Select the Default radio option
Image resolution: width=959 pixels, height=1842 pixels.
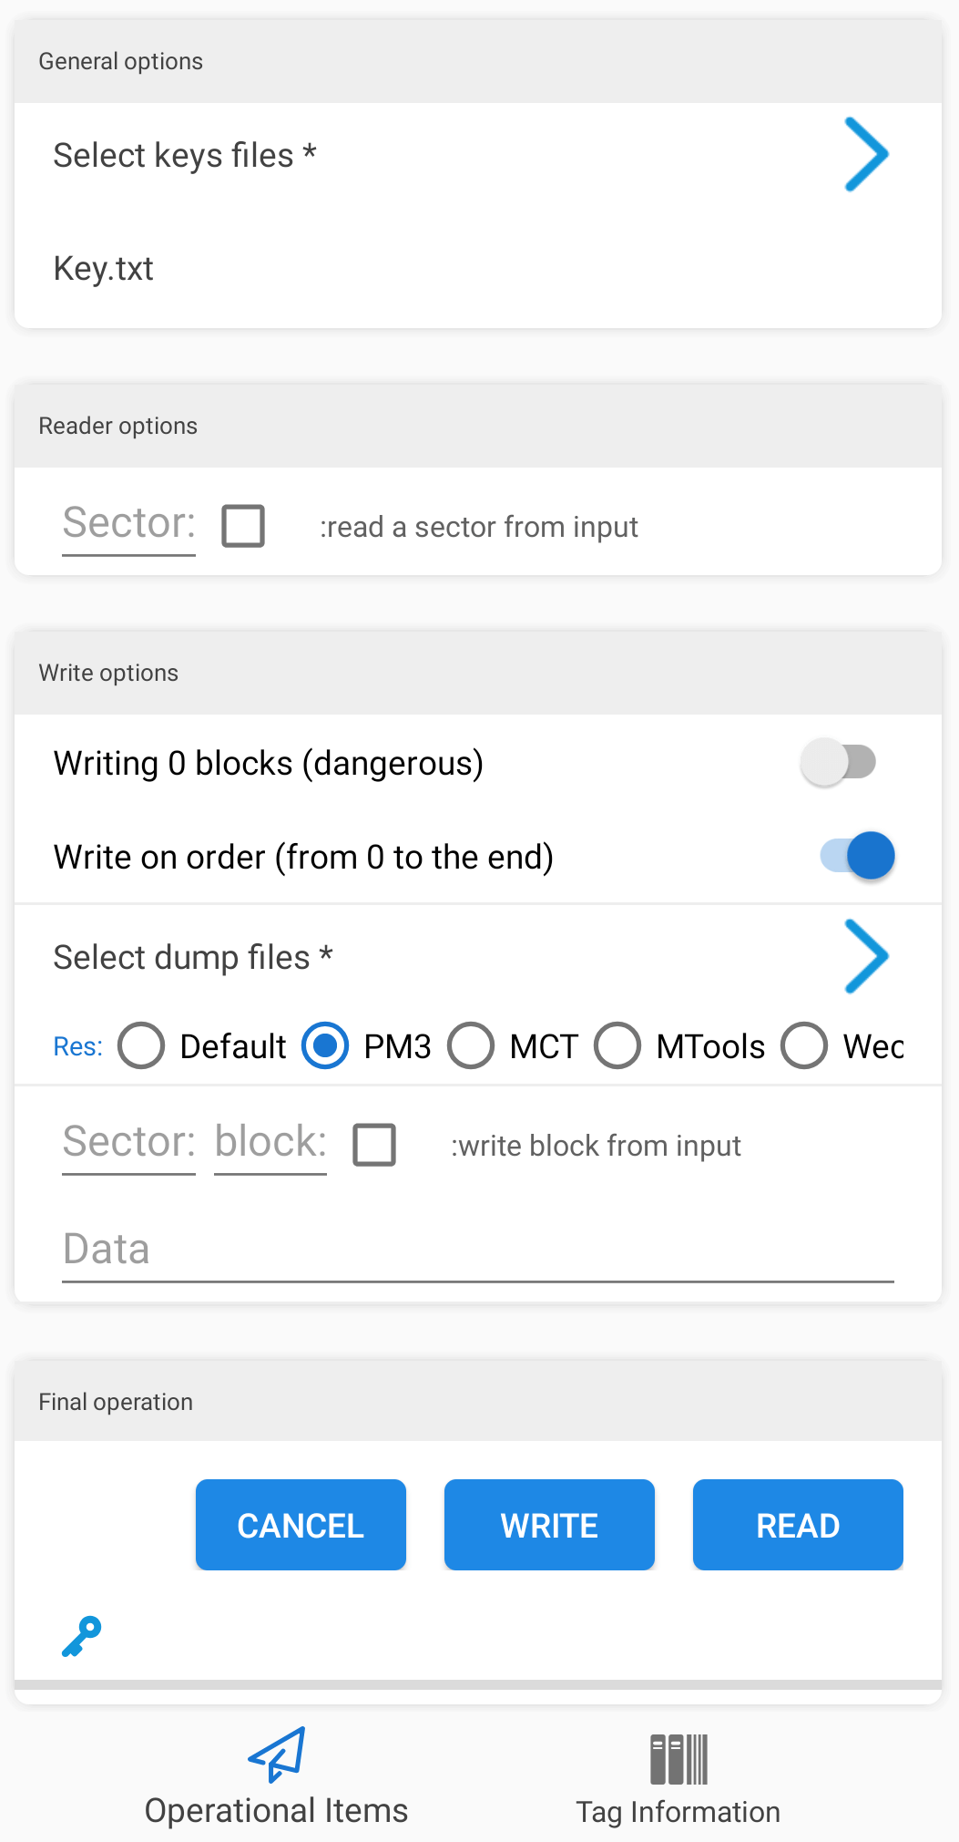[x=141, y=1045]
